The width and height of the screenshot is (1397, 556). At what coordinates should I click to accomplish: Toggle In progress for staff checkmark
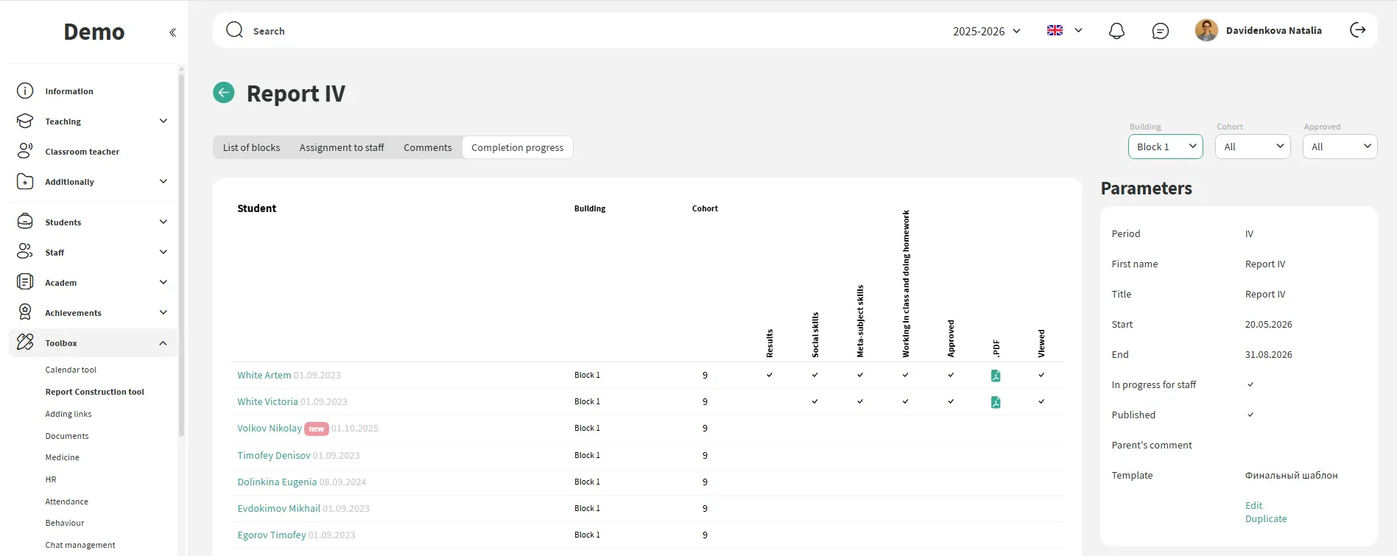(x=1250, y=385)
